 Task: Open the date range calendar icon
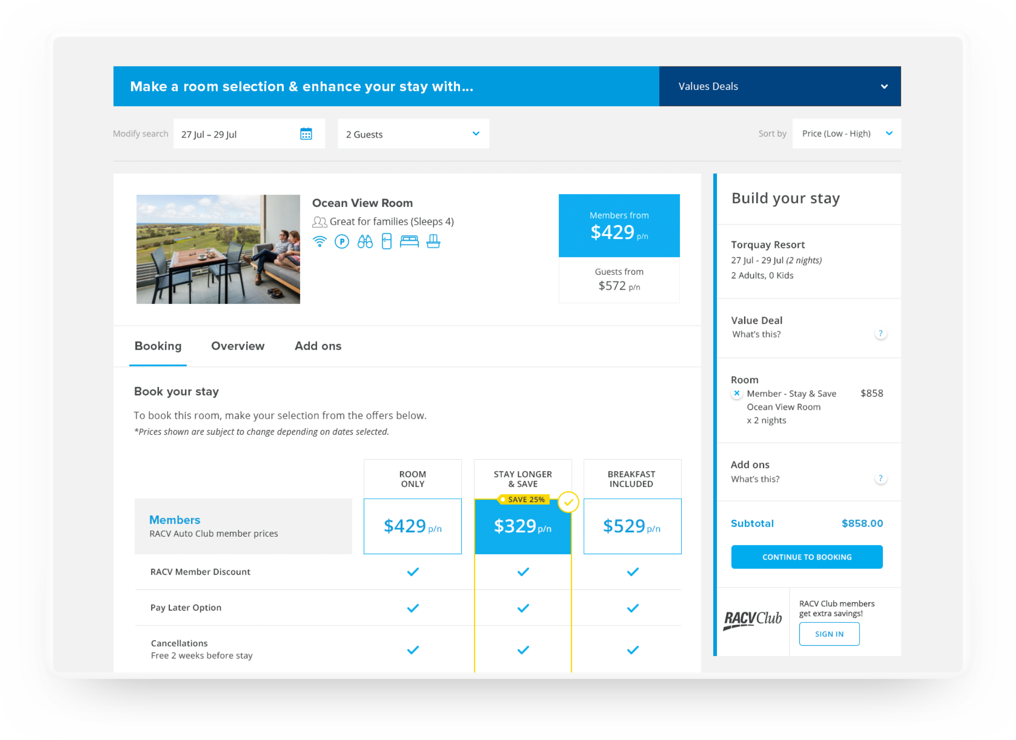click(x=306, y=134)
